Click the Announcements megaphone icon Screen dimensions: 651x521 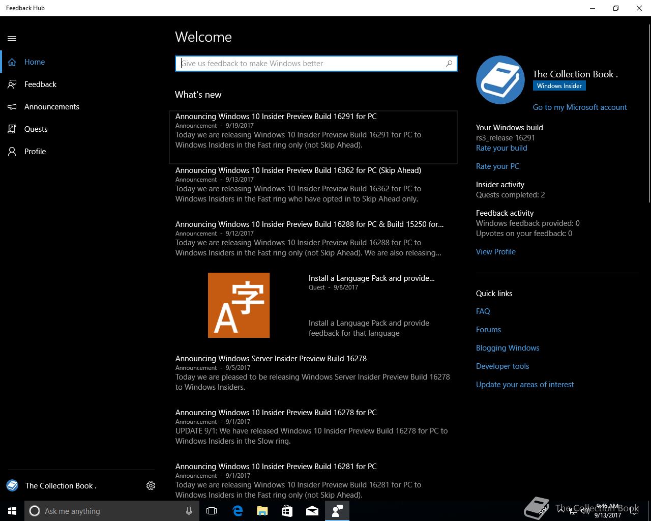pyautogui.click(x=12, y=107)
